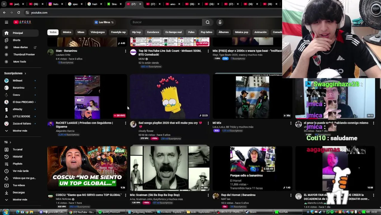
Task: Select the Hip hop filter chip
Action: click(x=136, y=32)
